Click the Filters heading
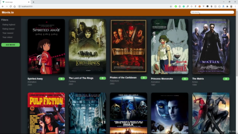 (x=5, y=20)
